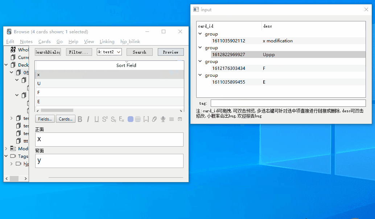375x219 pixels.
Task: Click the Tags label icon in the sidebar
Action: point(13,156)
